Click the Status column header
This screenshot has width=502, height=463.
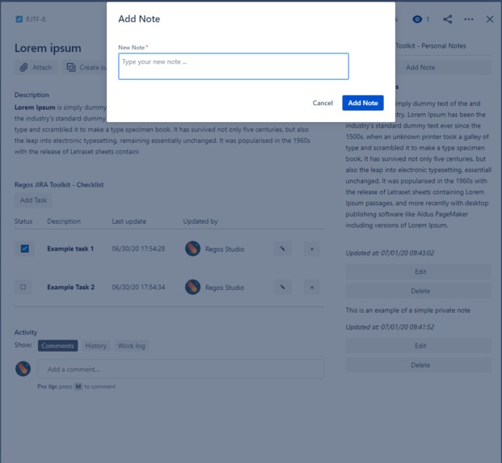point(23,221)
